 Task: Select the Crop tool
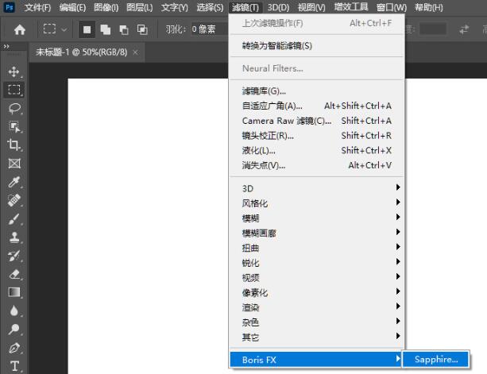[x=14, y=145]
